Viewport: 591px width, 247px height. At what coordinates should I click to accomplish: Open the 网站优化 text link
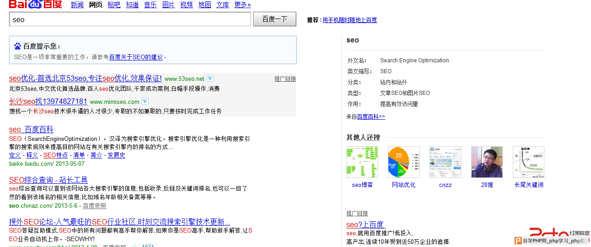(404, 185)
